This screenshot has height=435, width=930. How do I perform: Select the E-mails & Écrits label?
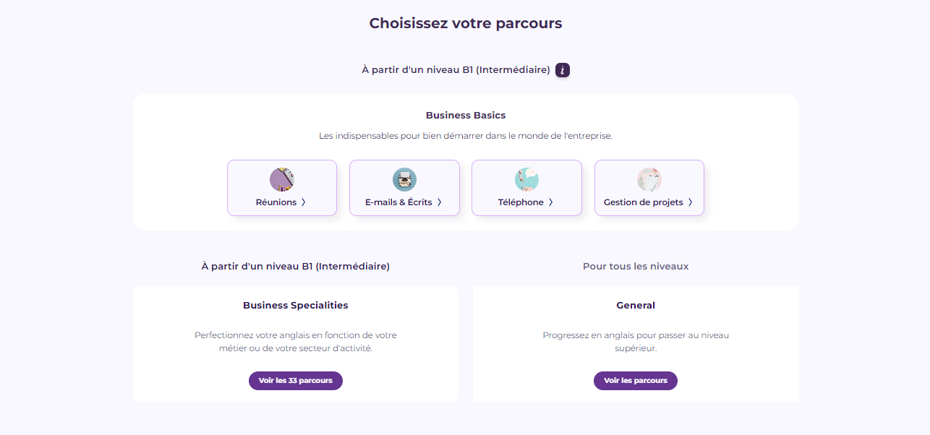pyautogui.click(x=398, y=202)
